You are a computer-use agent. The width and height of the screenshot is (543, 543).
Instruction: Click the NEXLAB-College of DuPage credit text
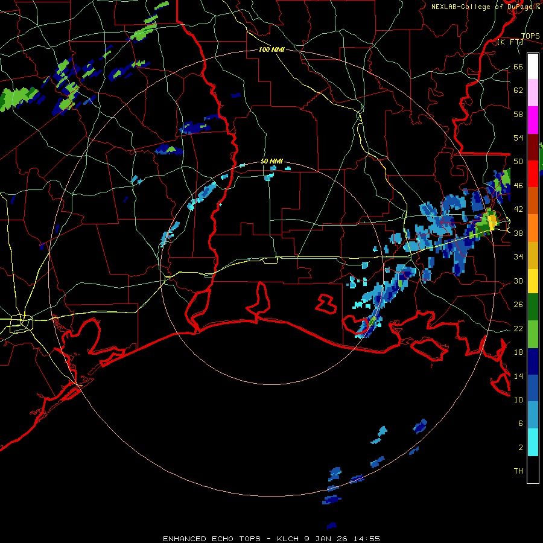click(486, 7)
